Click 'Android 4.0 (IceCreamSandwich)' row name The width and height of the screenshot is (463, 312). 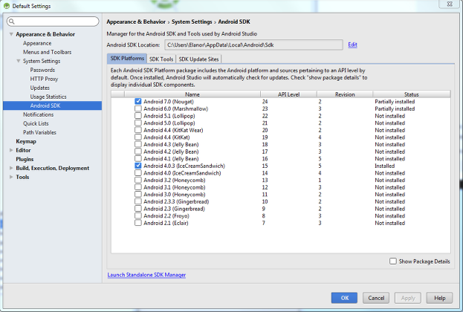(x=182, y=173)
